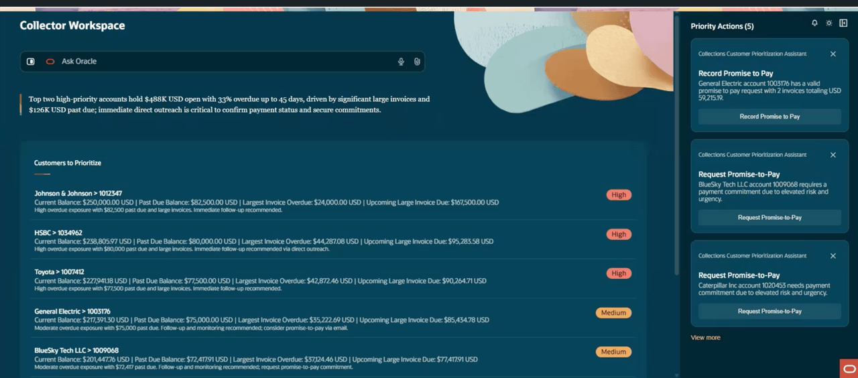Collapse the Priority Actions side panel

coord(843,23)
